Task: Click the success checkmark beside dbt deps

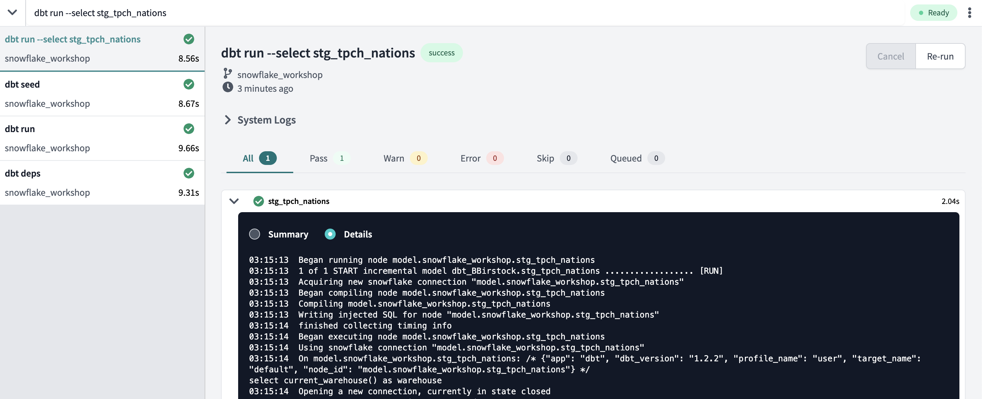Action: [x=189, y=173]
